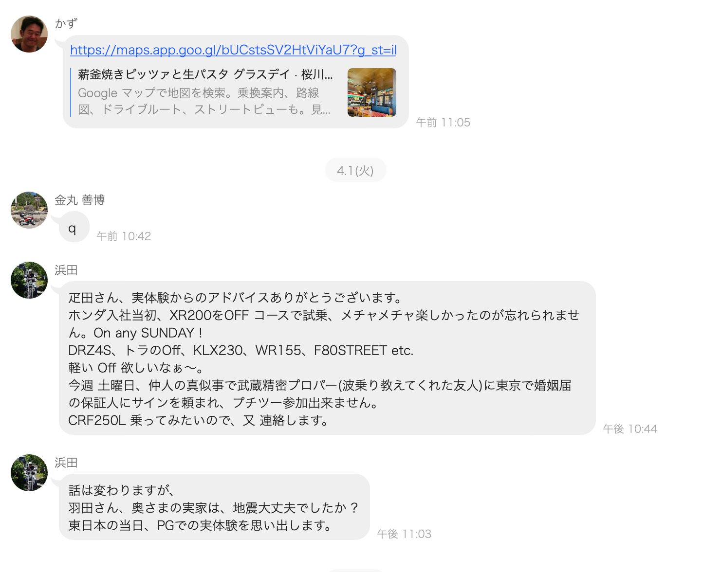Click the 午後 10:44 timestamp
The width and height of the screenshot is (703, 572).
pos(630,429)
